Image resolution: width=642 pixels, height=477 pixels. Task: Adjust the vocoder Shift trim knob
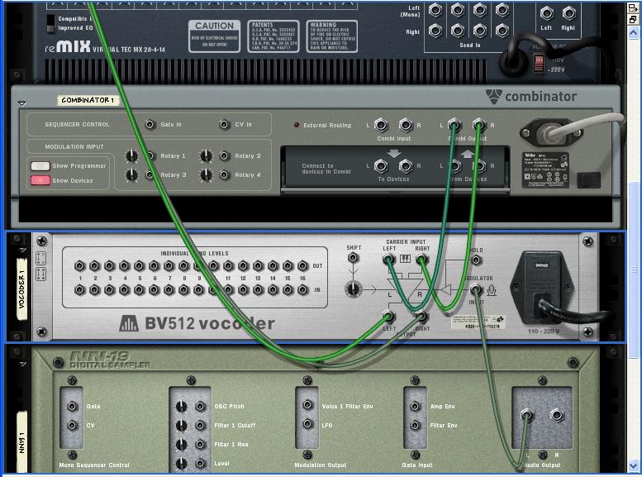[x=353, y=289]
